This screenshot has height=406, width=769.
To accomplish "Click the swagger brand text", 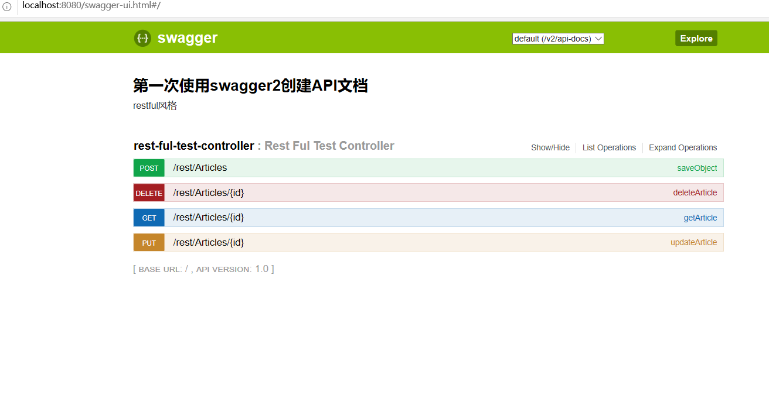I will (188, 38).
